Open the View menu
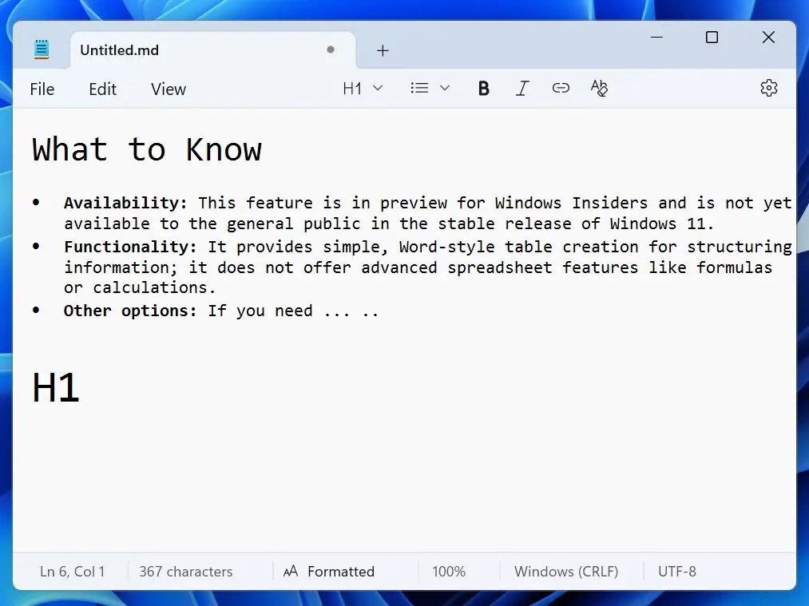 pyautogui.click(x=168, y=89)
